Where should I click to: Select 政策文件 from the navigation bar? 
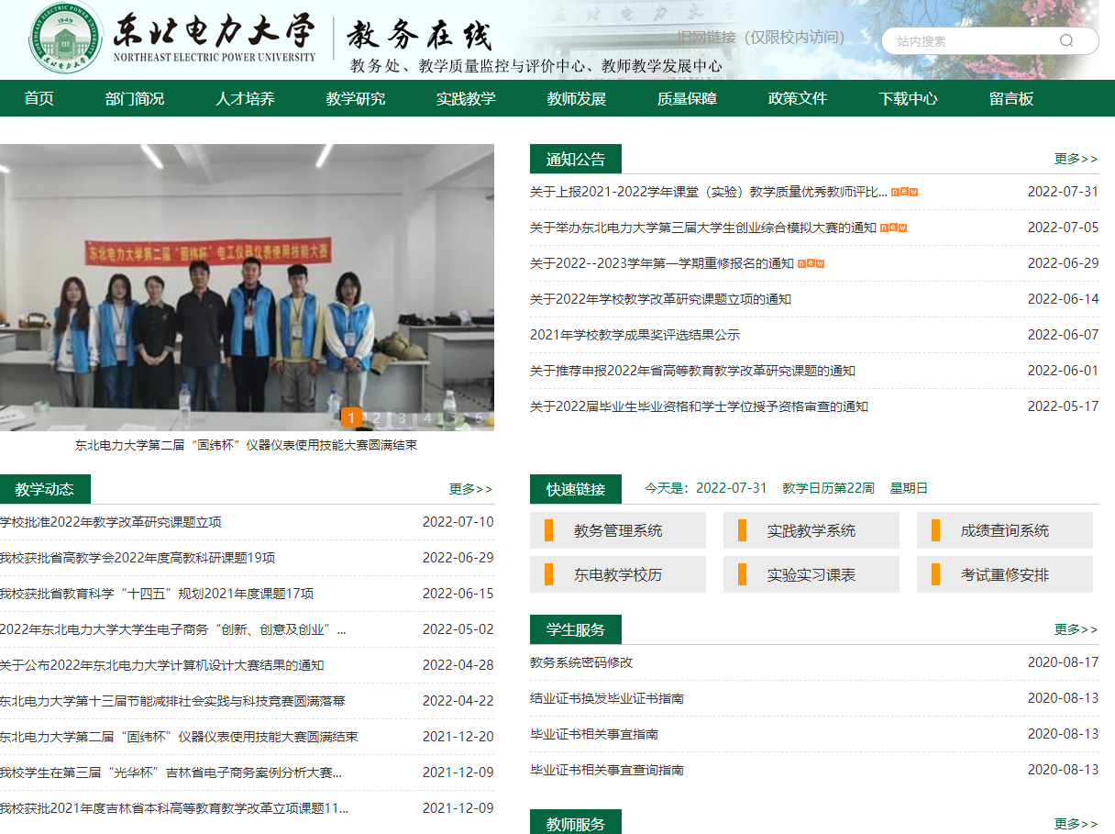(796, 97)
